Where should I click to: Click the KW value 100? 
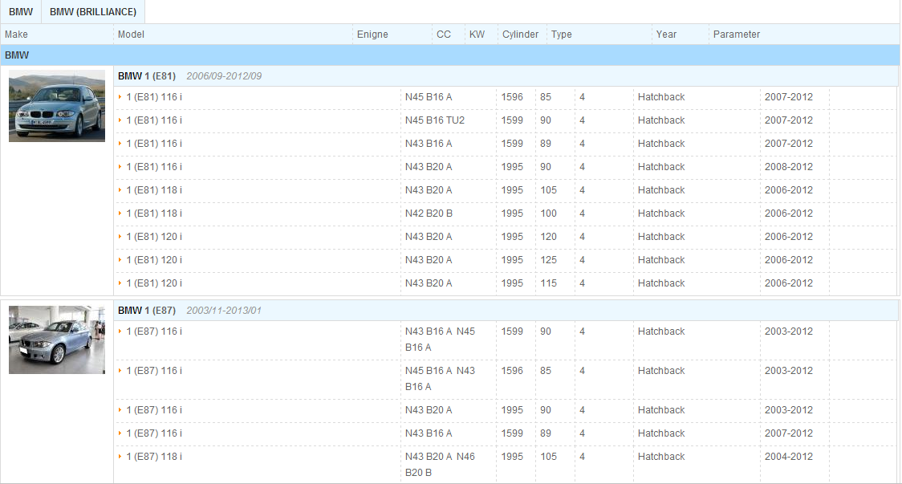548,214
